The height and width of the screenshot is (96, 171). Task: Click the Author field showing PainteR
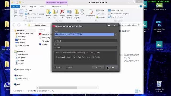pos(85,47)
